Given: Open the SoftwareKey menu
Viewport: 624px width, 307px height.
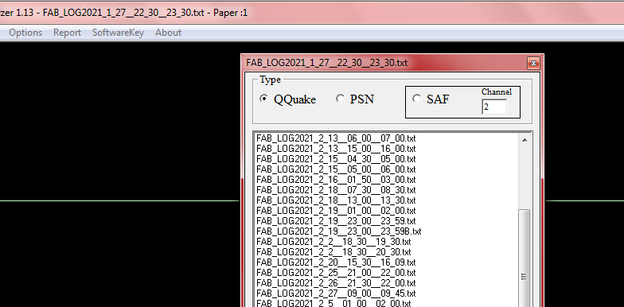Looking at the screenshot, I should 118,33.
